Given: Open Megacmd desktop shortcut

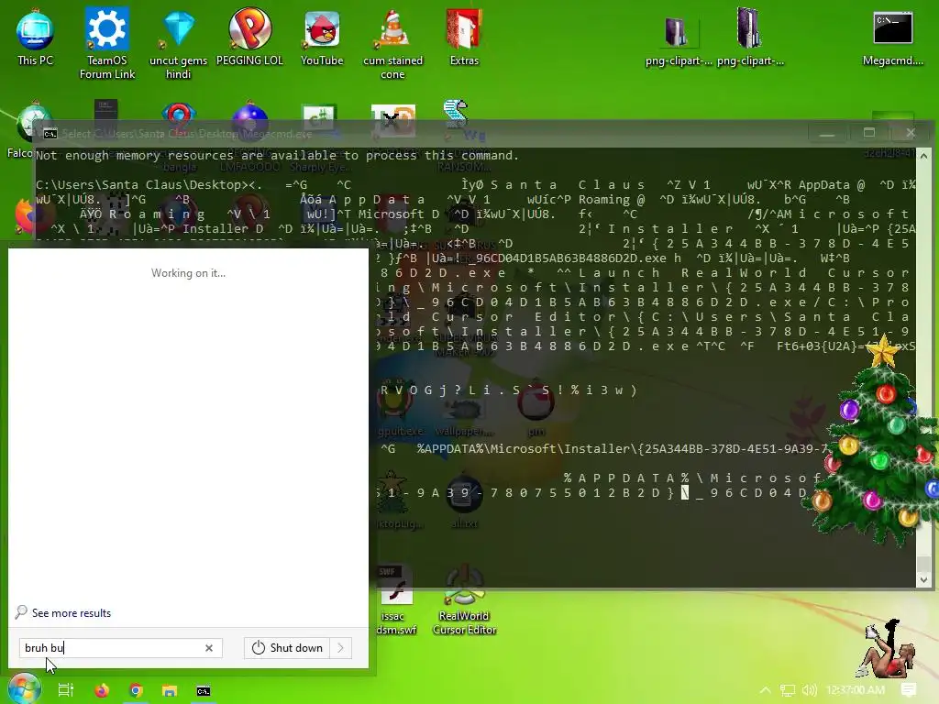Looking at the screenshot, I should pos(892,37).
